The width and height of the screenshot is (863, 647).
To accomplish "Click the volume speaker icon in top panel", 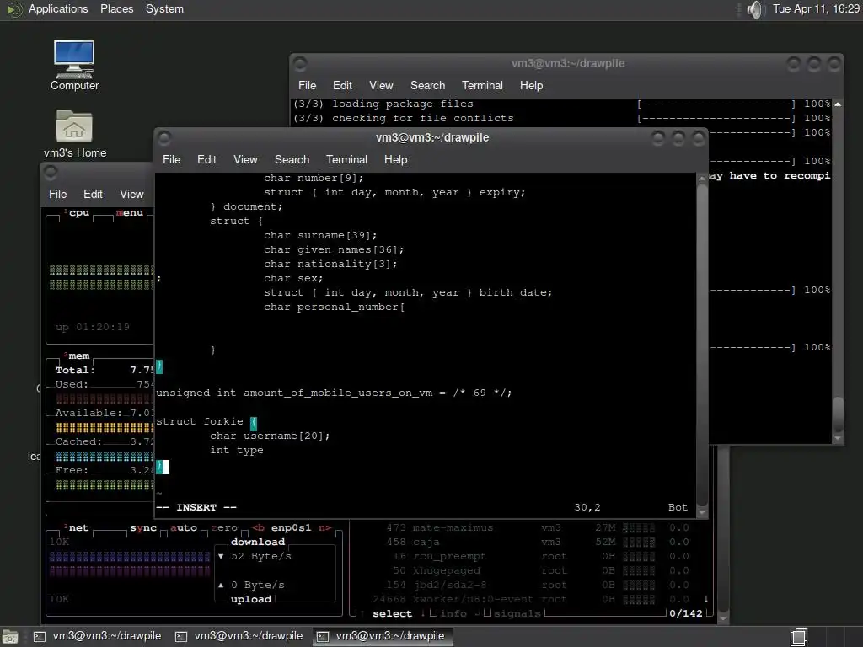I will (x=756, y=9).
